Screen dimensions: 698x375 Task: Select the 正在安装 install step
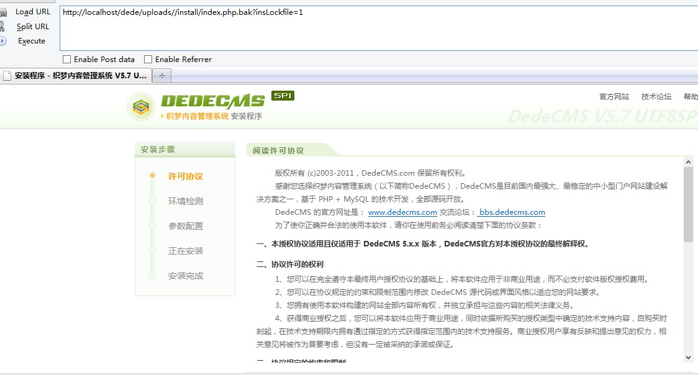point(186,251)
